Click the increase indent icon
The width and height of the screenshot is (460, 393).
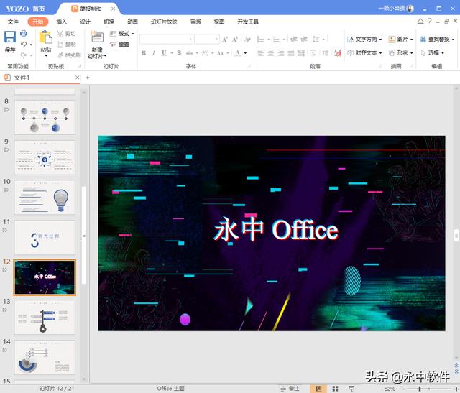pyautogui.click(x=304, y=40)
